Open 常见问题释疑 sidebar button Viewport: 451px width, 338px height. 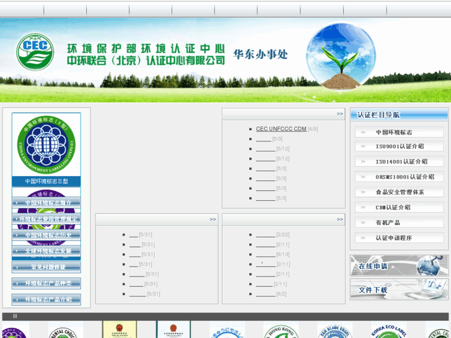[47, 267]
